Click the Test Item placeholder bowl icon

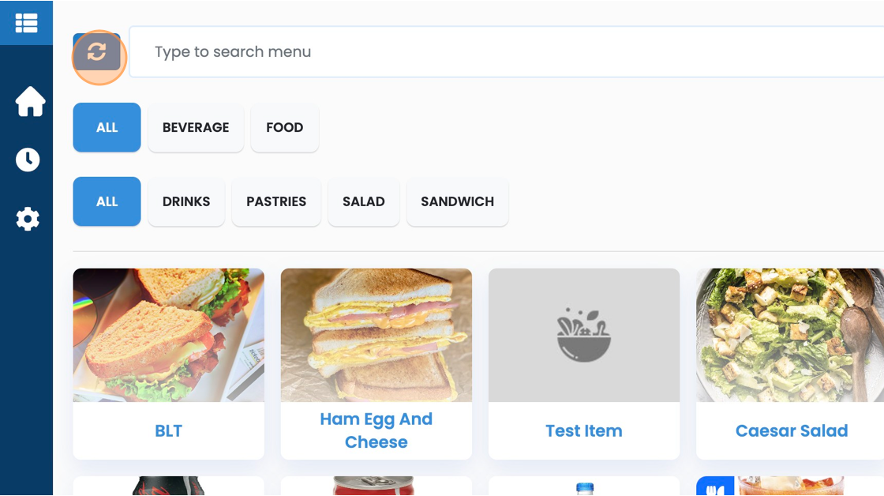click(583, 335)
